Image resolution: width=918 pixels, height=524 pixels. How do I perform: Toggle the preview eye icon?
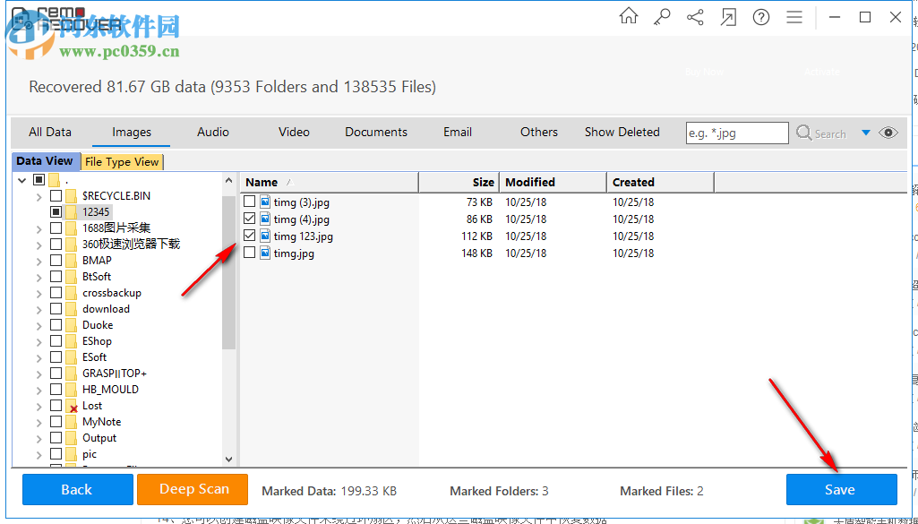[888, 133]
